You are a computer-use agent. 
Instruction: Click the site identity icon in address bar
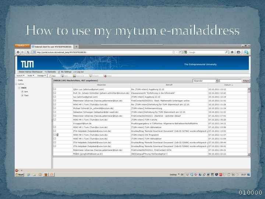[x=34, y=52]
